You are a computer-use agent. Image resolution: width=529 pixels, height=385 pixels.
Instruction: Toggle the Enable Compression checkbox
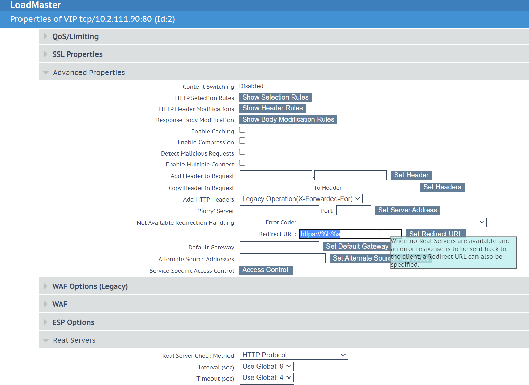[x=242, y=140]
